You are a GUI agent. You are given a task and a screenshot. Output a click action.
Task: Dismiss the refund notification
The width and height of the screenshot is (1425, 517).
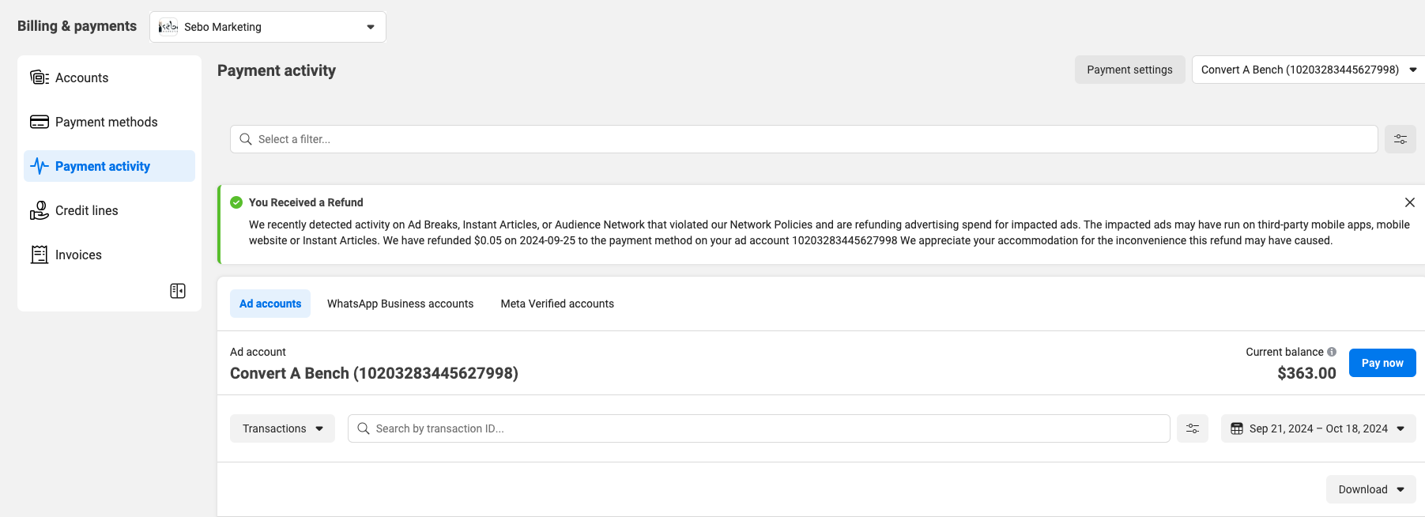coord(1409,202)
